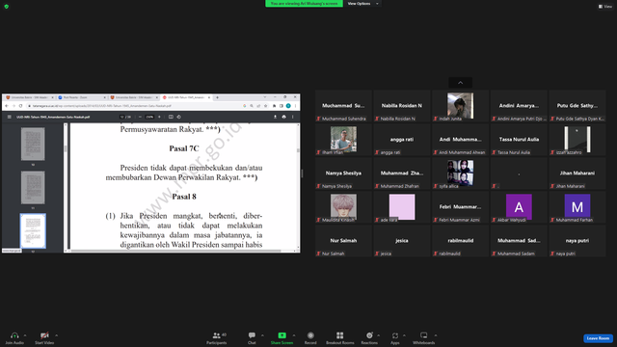Click the browser back arrow in shared screen

tap(7, 106)
